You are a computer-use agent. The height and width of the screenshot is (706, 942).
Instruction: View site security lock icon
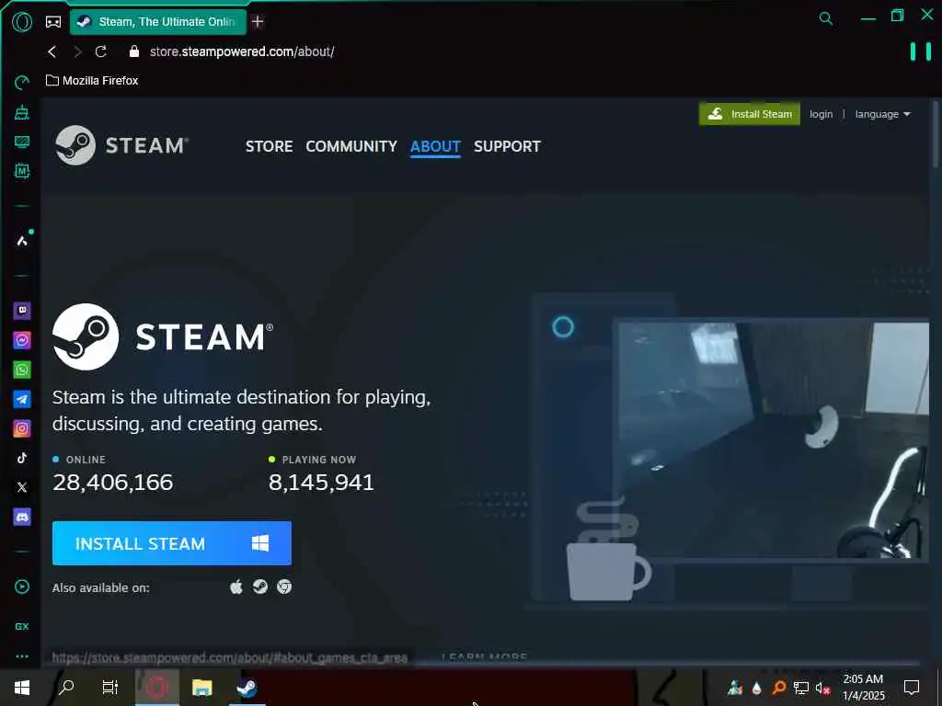(x=134, y=51)
